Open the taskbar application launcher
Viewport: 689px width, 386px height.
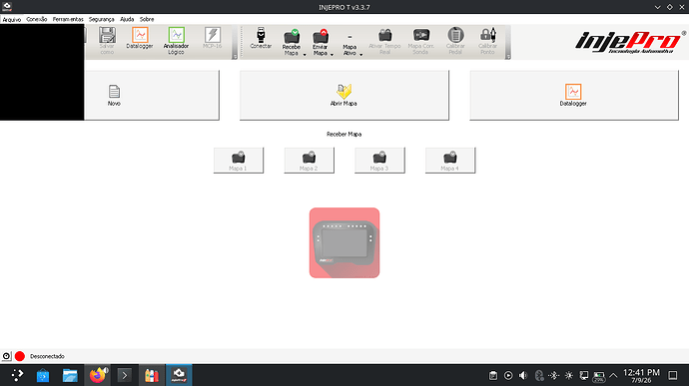click(17, 375)
